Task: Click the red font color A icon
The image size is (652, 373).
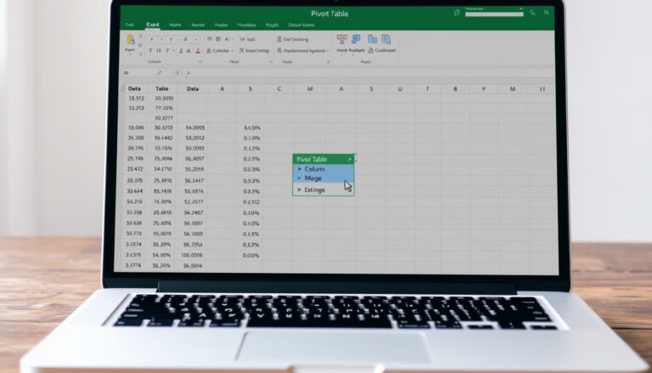Action: click(198, 51)
